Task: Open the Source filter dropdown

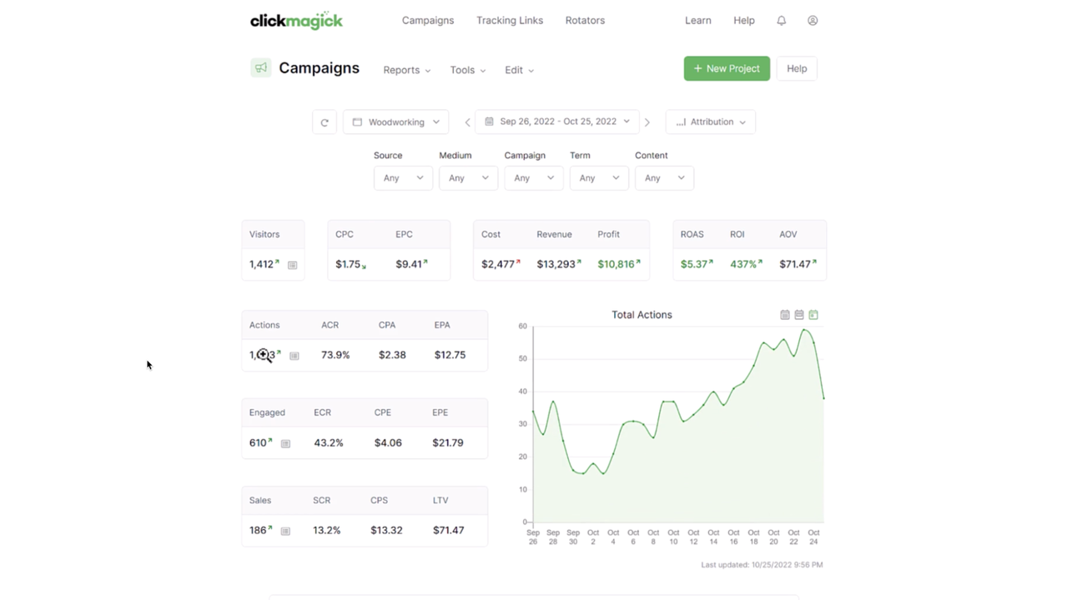Action: tap(403, 178)
